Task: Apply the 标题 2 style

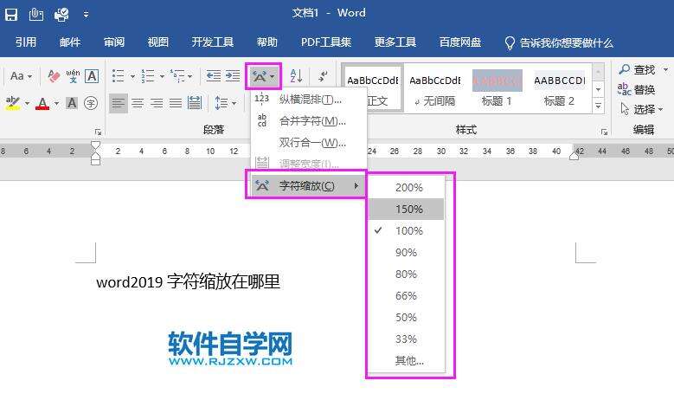Action: coord(559,90)
